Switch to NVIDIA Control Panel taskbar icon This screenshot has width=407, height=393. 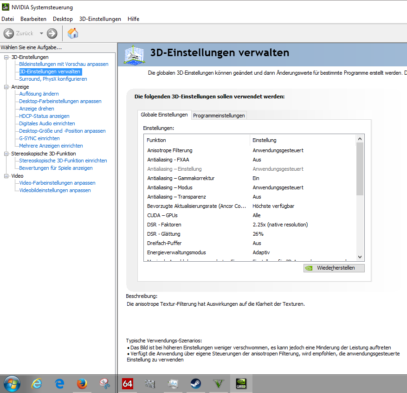(x=241, y=384)
